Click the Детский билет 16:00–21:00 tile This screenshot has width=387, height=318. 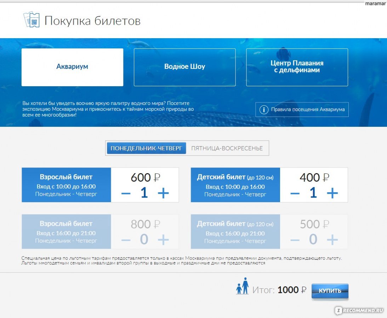pyautogui.click(x=235, y=231)
